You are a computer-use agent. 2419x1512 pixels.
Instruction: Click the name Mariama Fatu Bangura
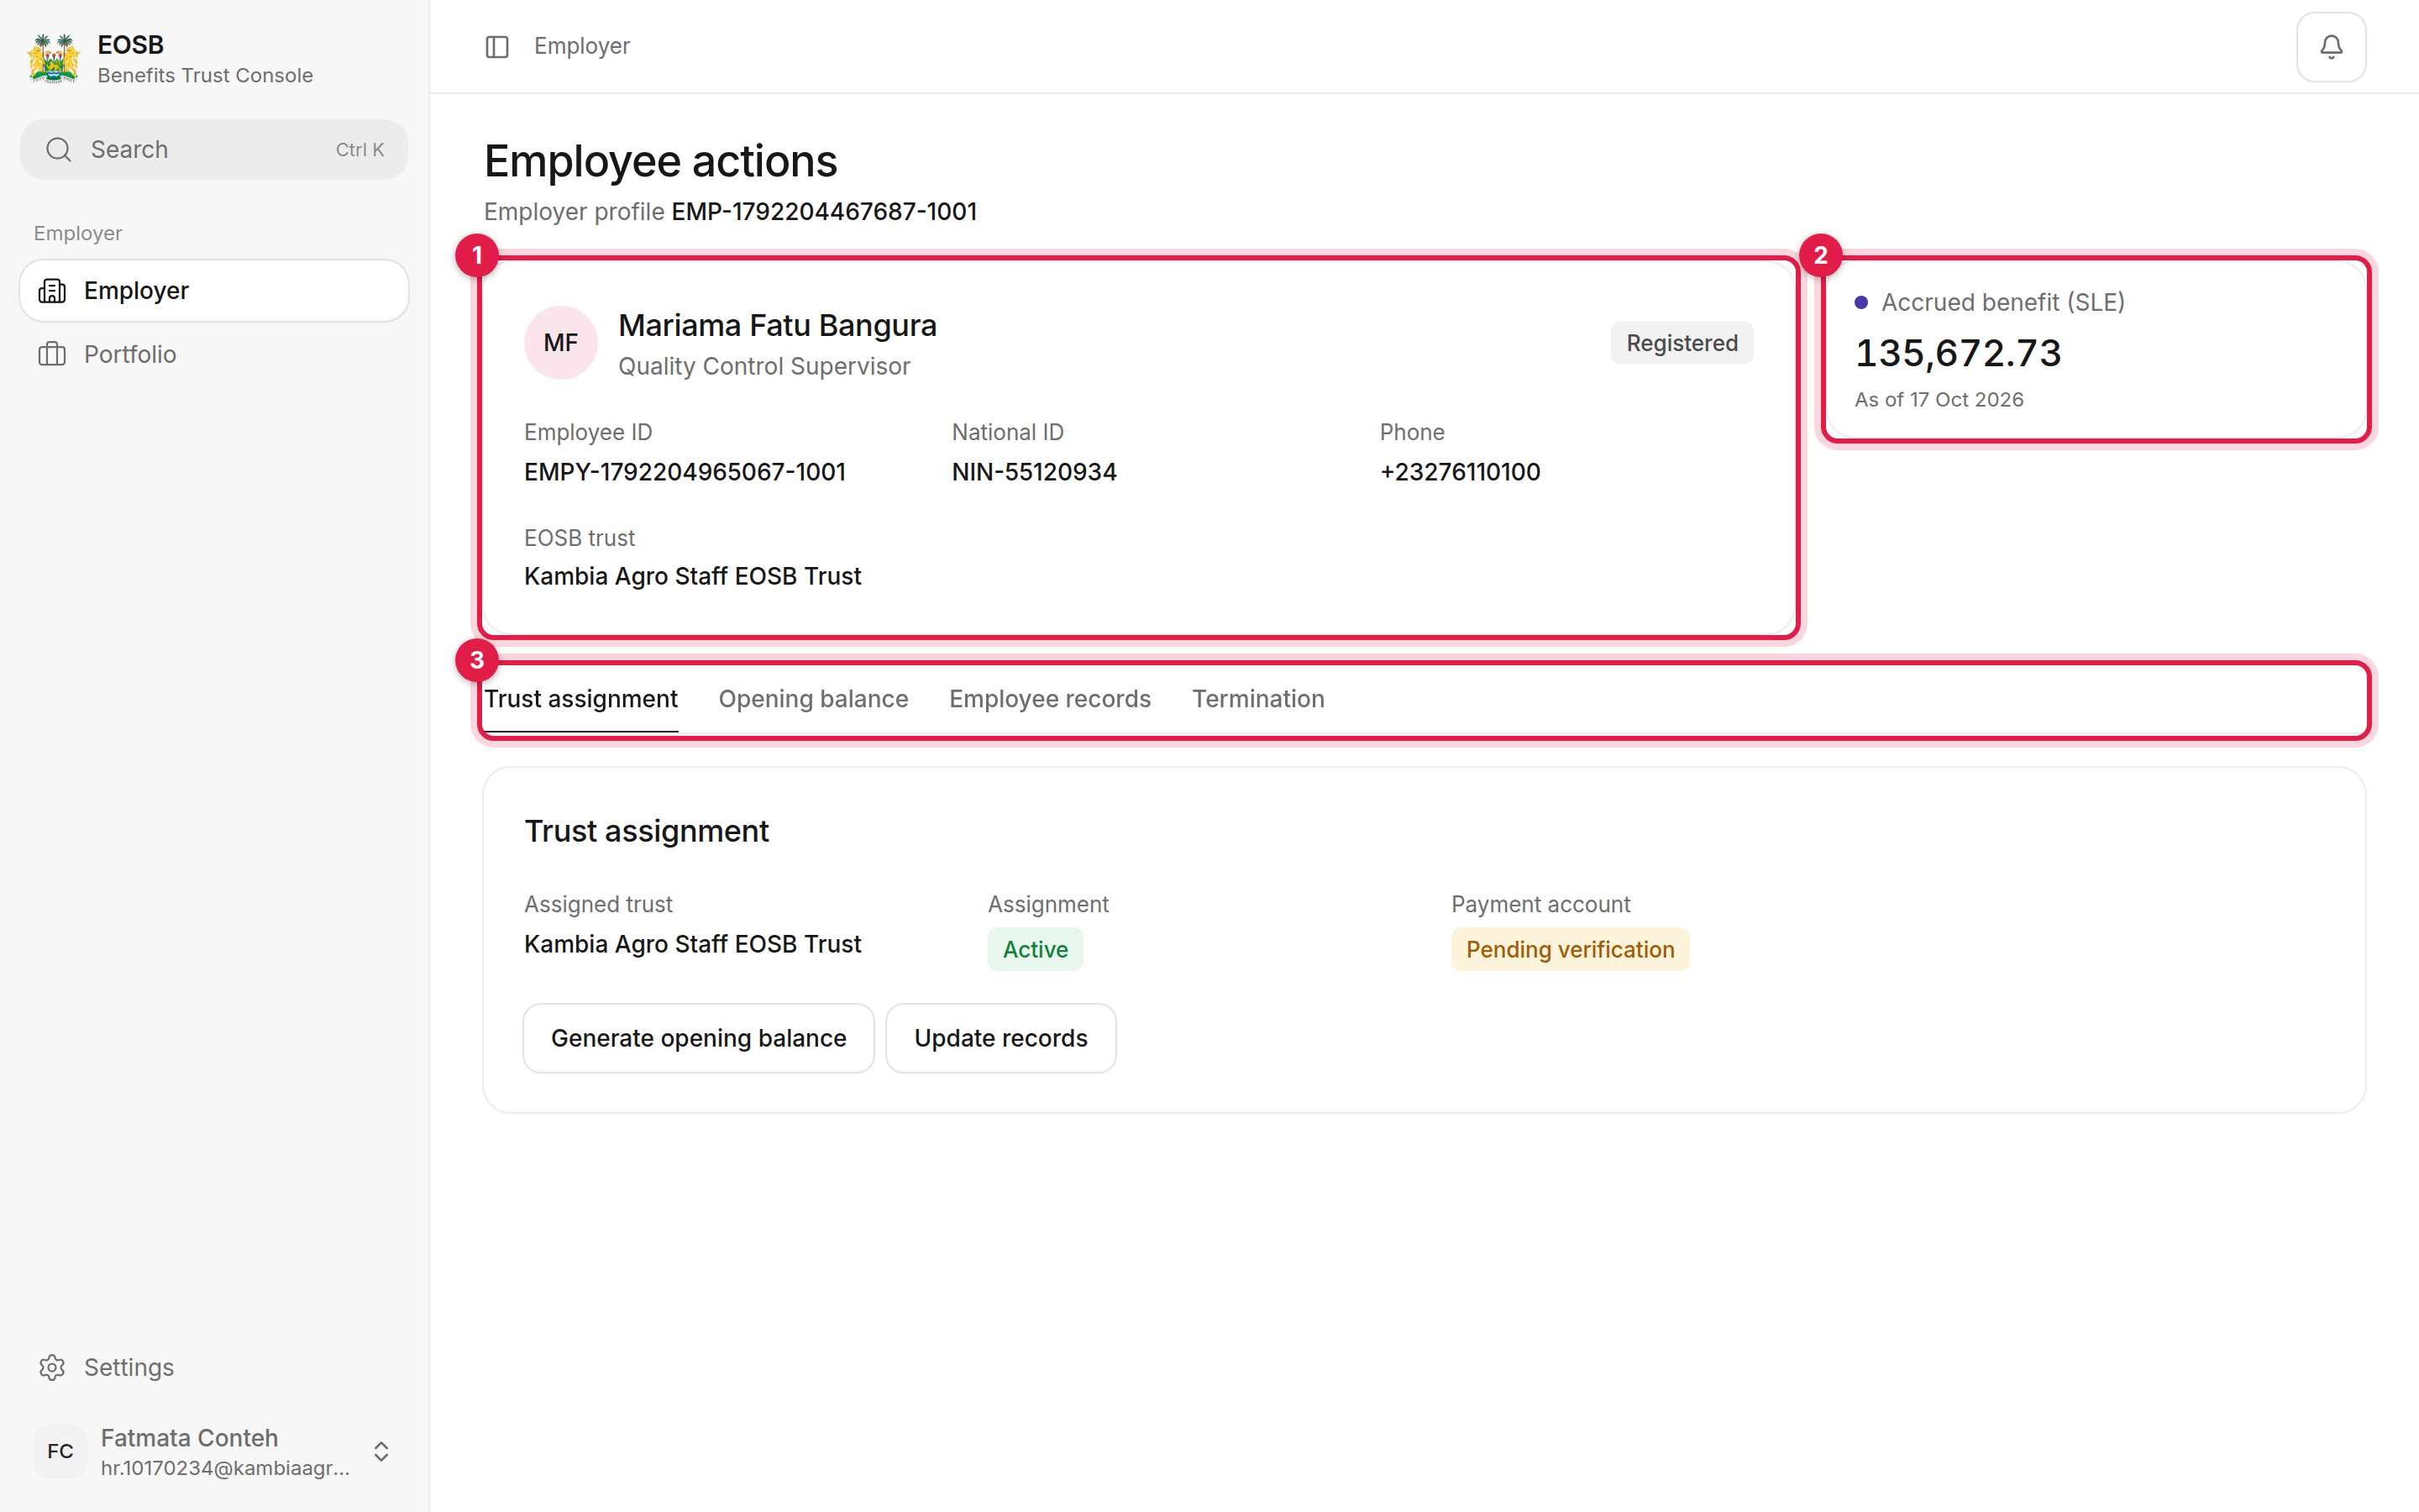[x=777, y=325]
